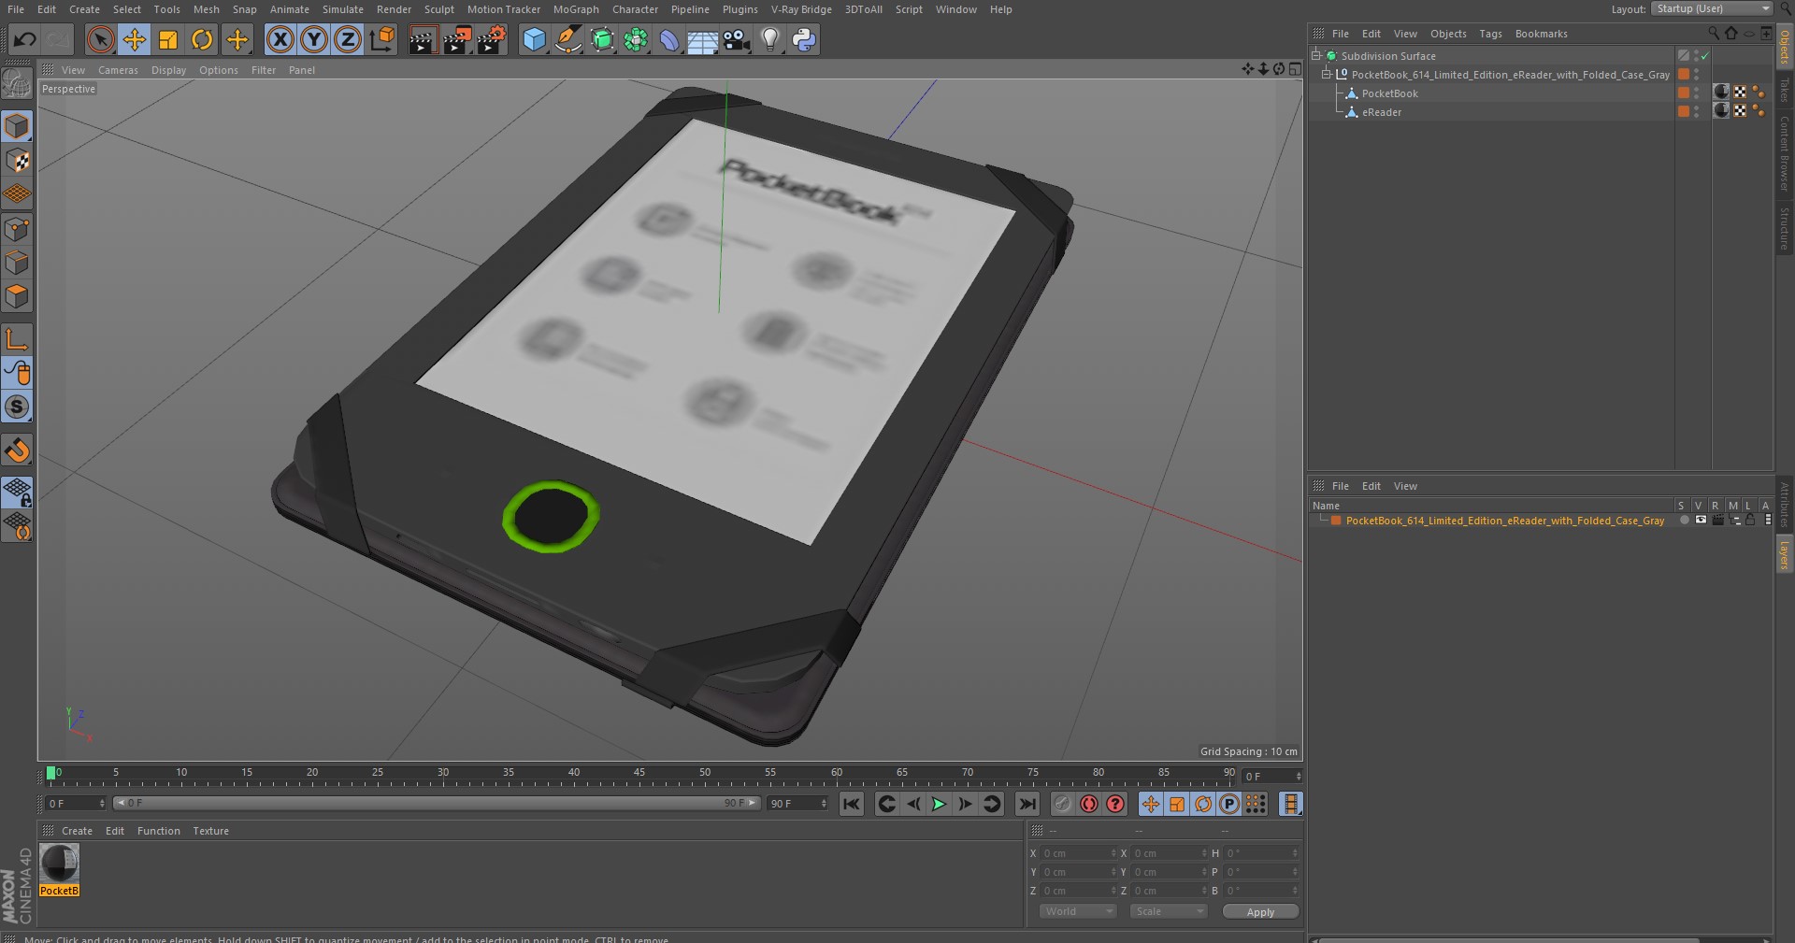The width and height of the screenshot is (1795, 943).
Task: Open the Scale mode dropdown
Action: click(x=1169, y=911)
